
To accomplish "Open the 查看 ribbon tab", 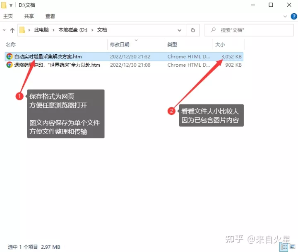I will point(50,16).
